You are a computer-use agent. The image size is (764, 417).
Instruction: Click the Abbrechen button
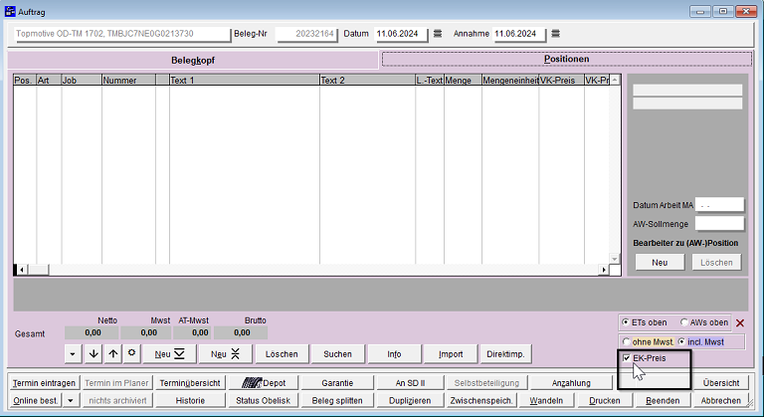point(721,400)
